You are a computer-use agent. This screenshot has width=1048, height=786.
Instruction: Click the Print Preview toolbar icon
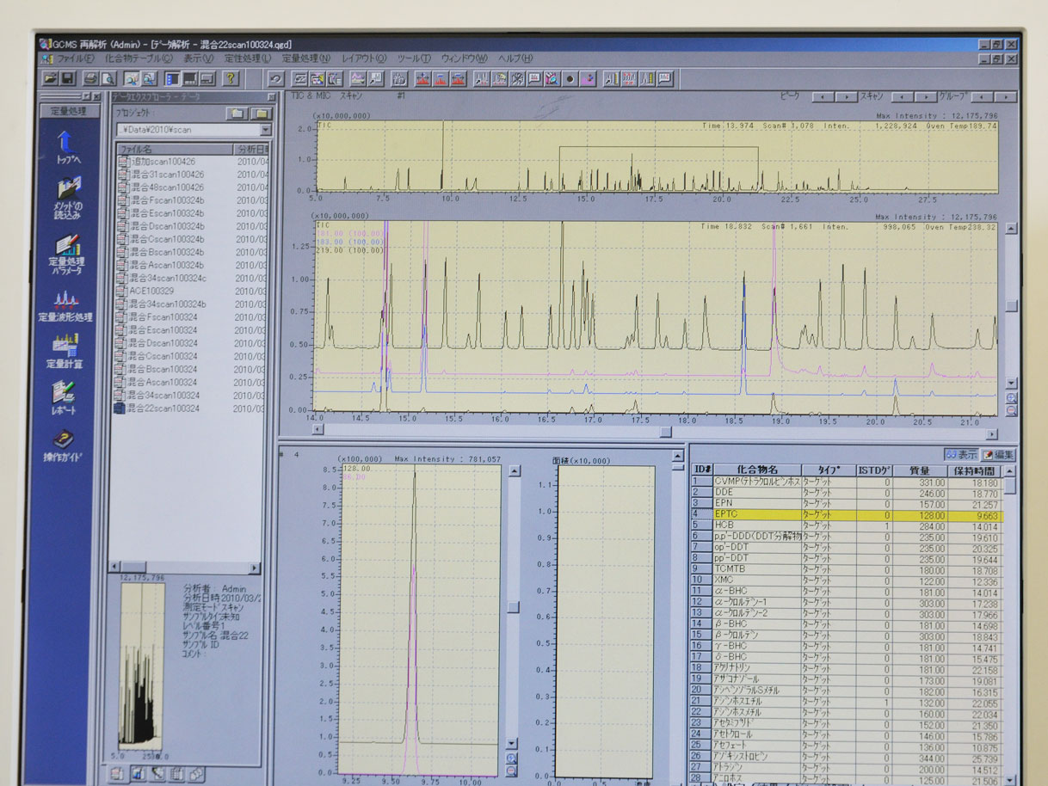(x=108, y=78)
